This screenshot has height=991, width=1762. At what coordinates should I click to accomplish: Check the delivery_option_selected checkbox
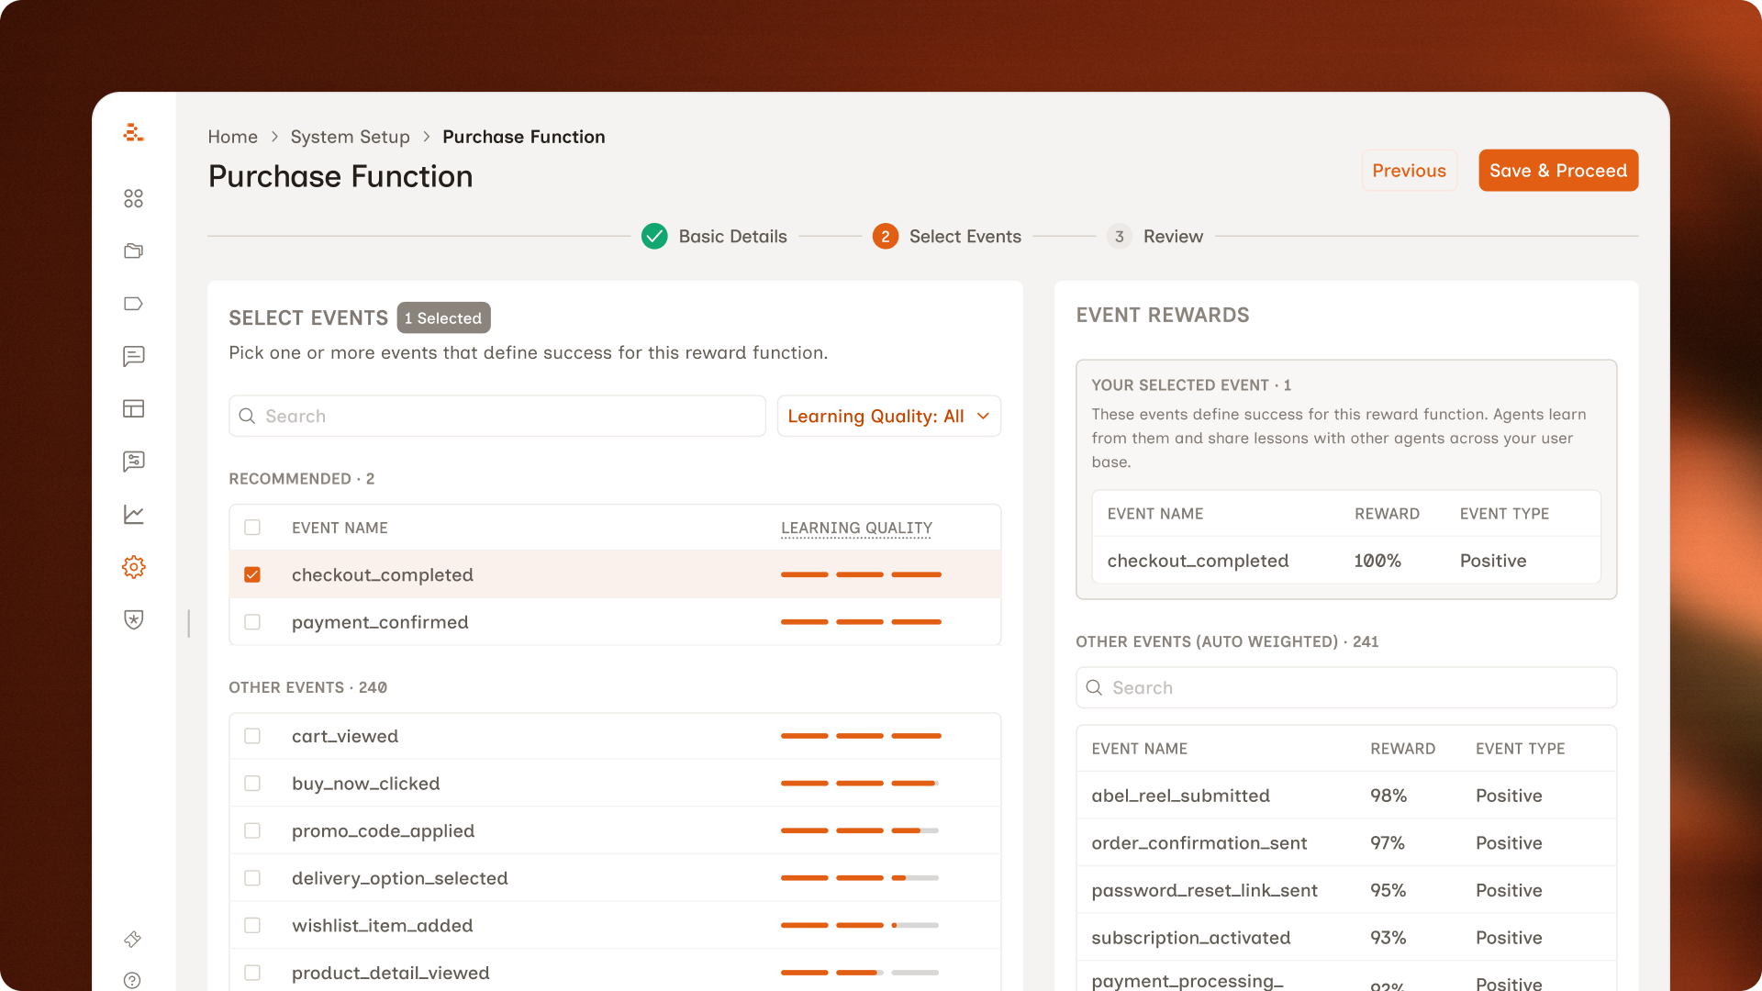pyautogui.click(x=252, y=878)
